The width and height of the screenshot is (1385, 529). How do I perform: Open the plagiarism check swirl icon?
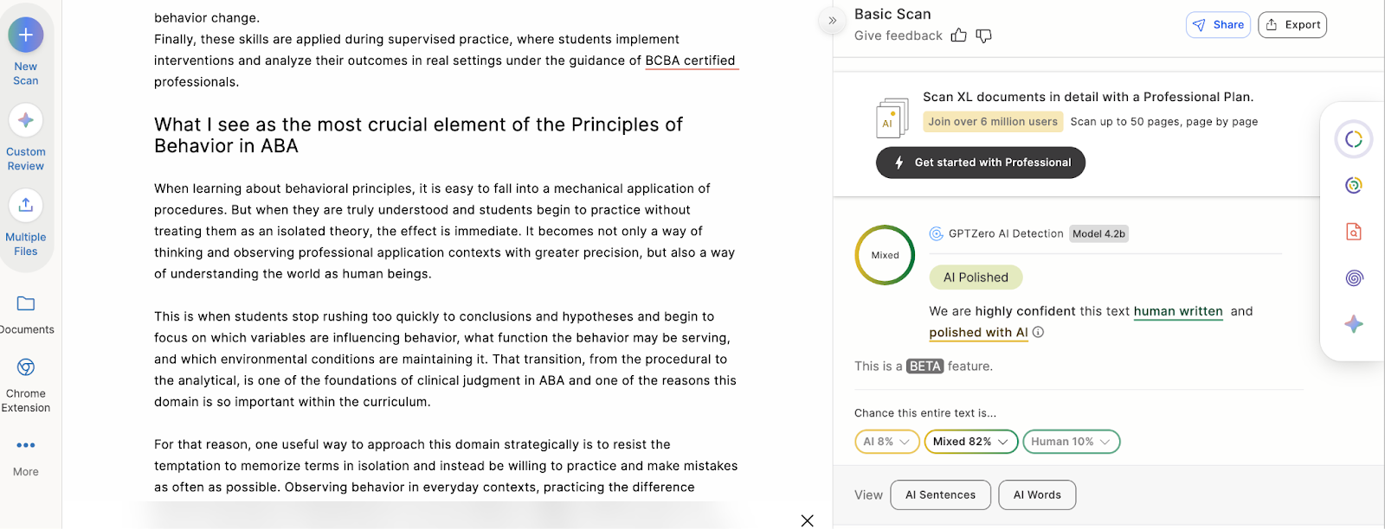pos(1352,184)
